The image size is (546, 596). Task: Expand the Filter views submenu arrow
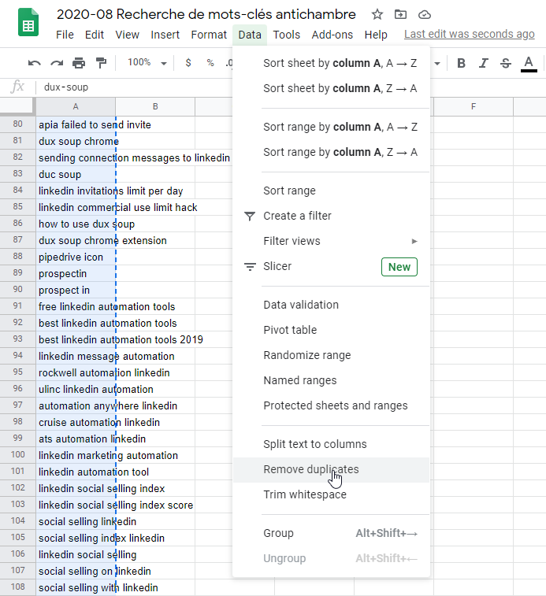coord(414,242)
